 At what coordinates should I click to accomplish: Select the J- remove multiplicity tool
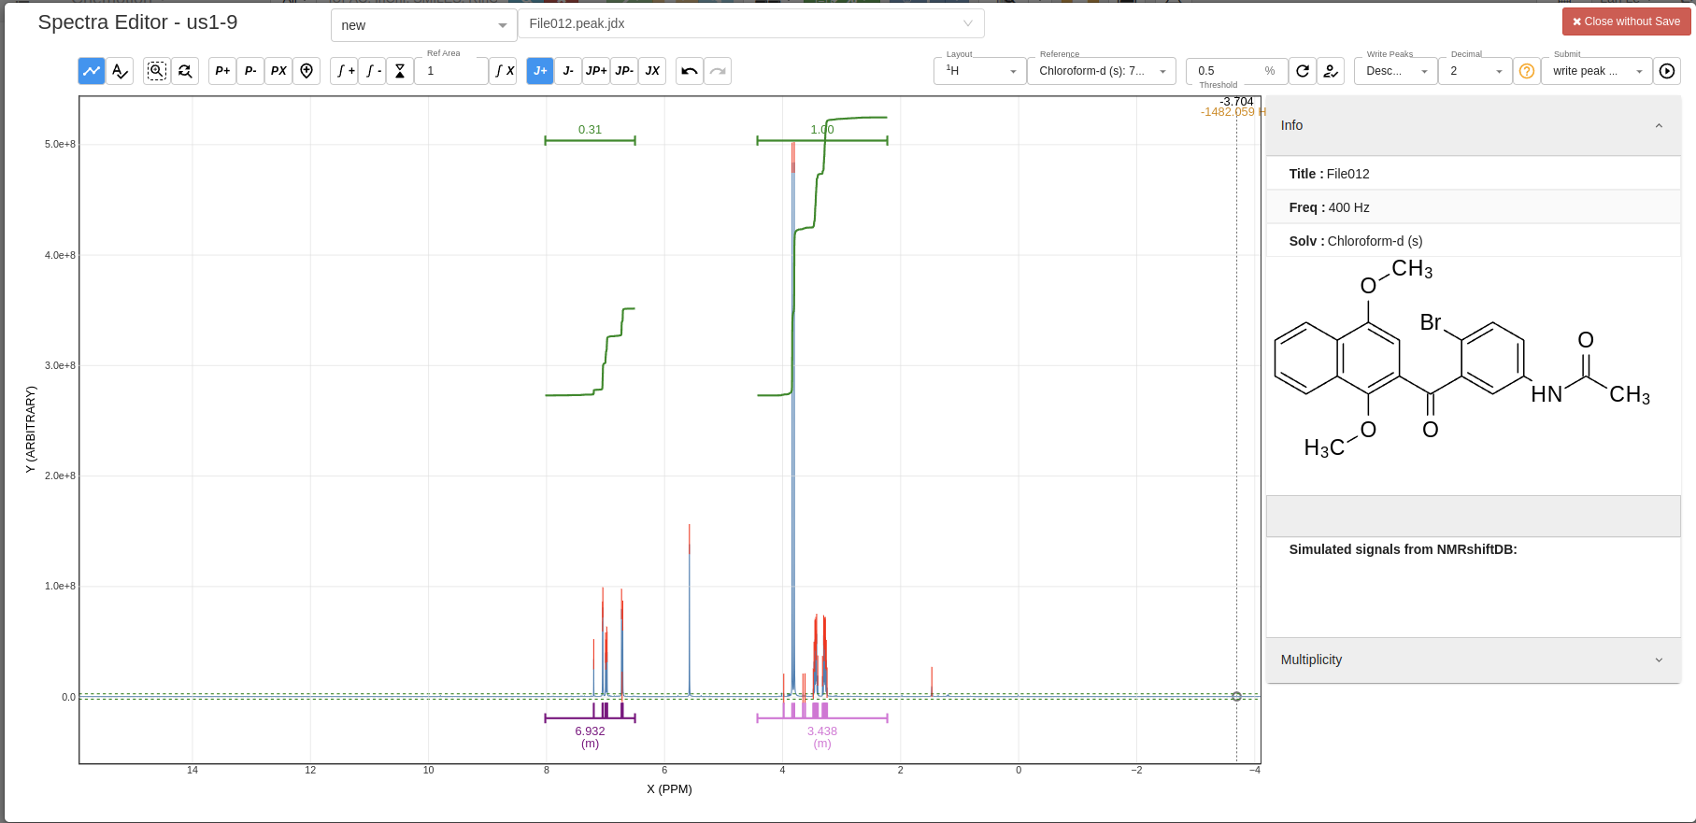[x=568, y=71]
